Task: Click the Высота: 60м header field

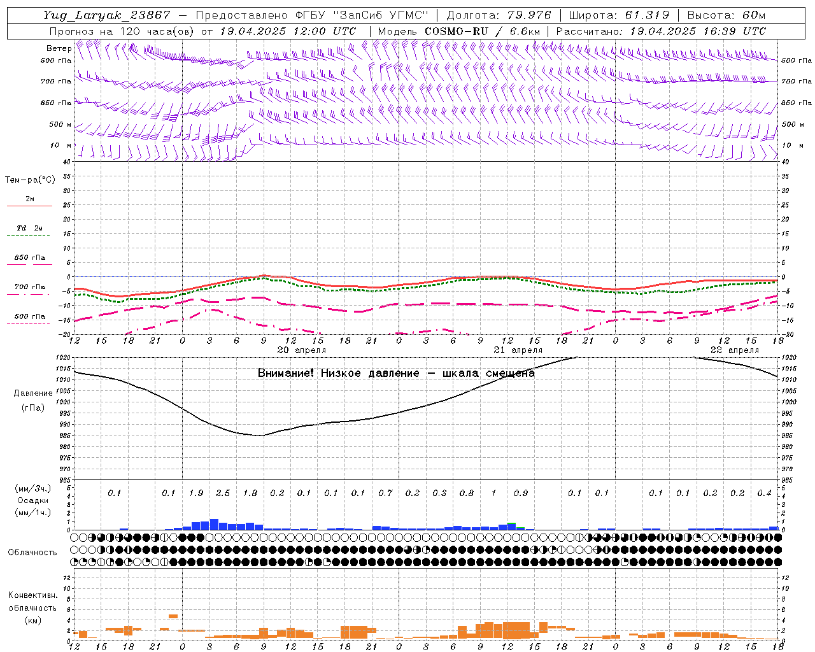Action: 726,16
